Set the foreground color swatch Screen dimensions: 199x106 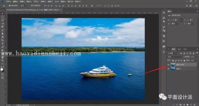click(1, 69)
